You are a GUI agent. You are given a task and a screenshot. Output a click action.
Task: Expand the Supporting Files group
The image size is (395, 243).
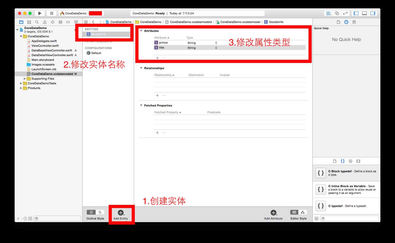coord(25,79)
